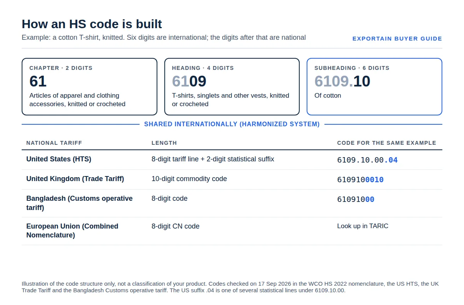Image resolution: width=464 pixels, height=305 pixels.
Task: Click the Look up in TARIC text
Action: click(x=363, y=226)
